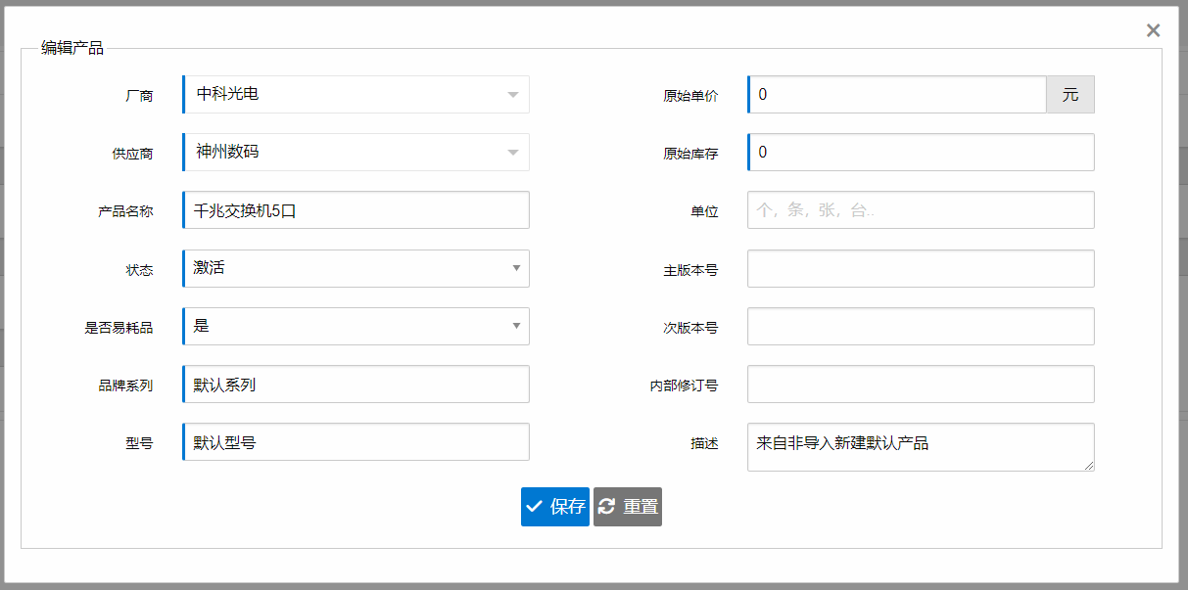Viewport: 1188px width, 590px height.
Task: Click the empty 内部修订号 input
Action: point(921,384)
